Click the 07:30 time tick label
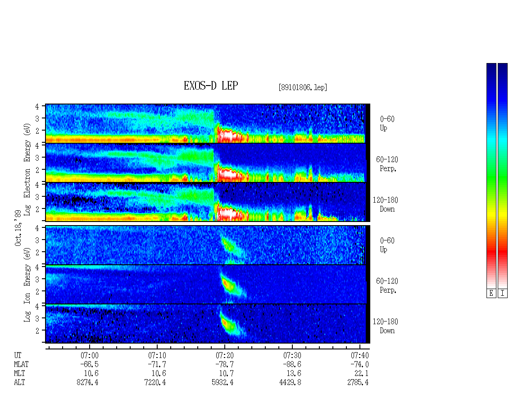 coord(292,355)
